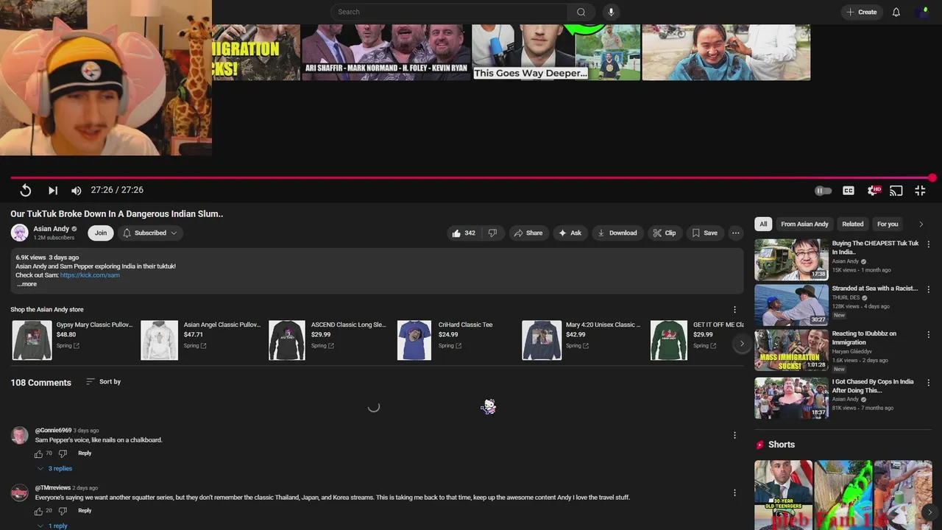Reply to TMrreviews' comment

coord(85,511)
